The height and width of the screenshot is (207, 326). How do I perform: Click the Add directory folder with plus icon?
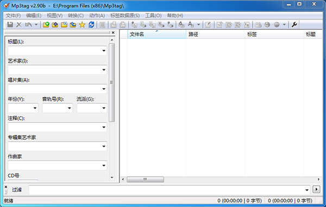pos(55,25)
